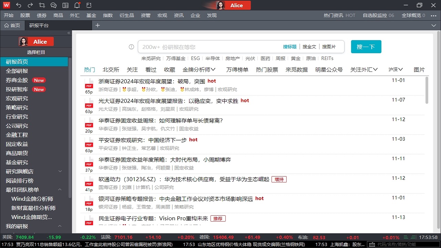Expand the 沪深 dropdown
Screen dimensions: 441x248
395,69
